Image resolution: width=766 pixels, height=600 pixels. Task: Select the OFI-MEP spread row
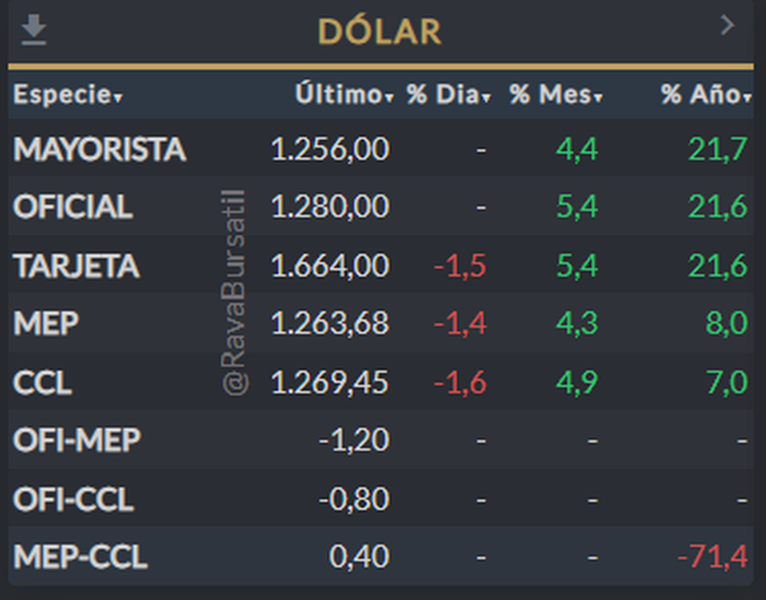click(381, 440)
